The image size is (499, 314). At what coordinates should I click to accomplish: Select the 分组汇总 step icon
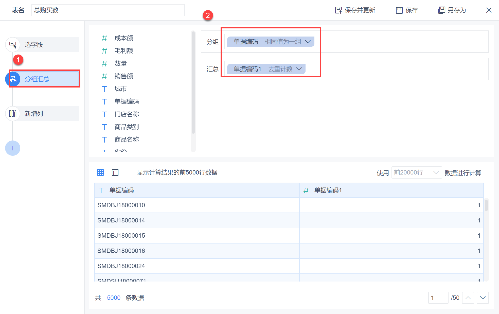coord(13,79)
